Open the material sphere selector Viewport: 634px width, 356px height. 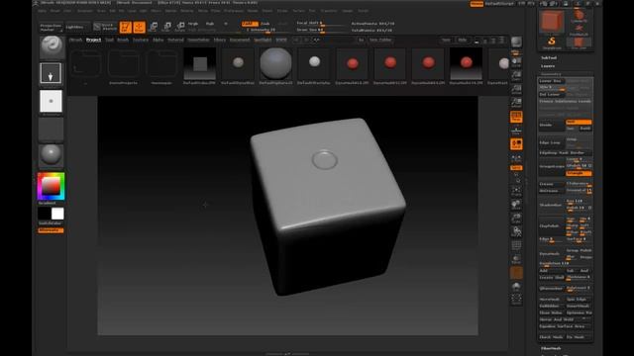(x=51, y=155)
